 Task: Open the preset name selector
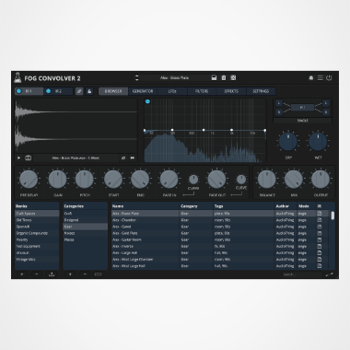tap(174, 77)
